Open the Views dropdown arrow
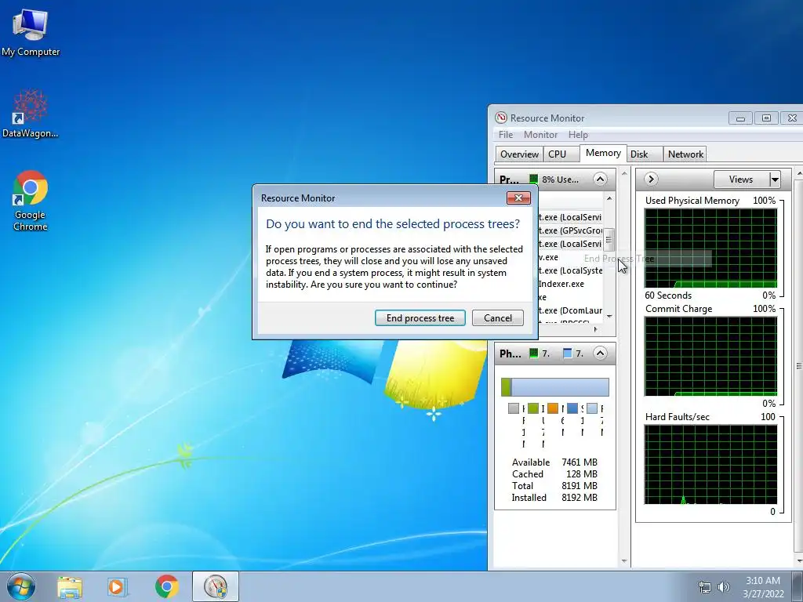 pos(775,180)
